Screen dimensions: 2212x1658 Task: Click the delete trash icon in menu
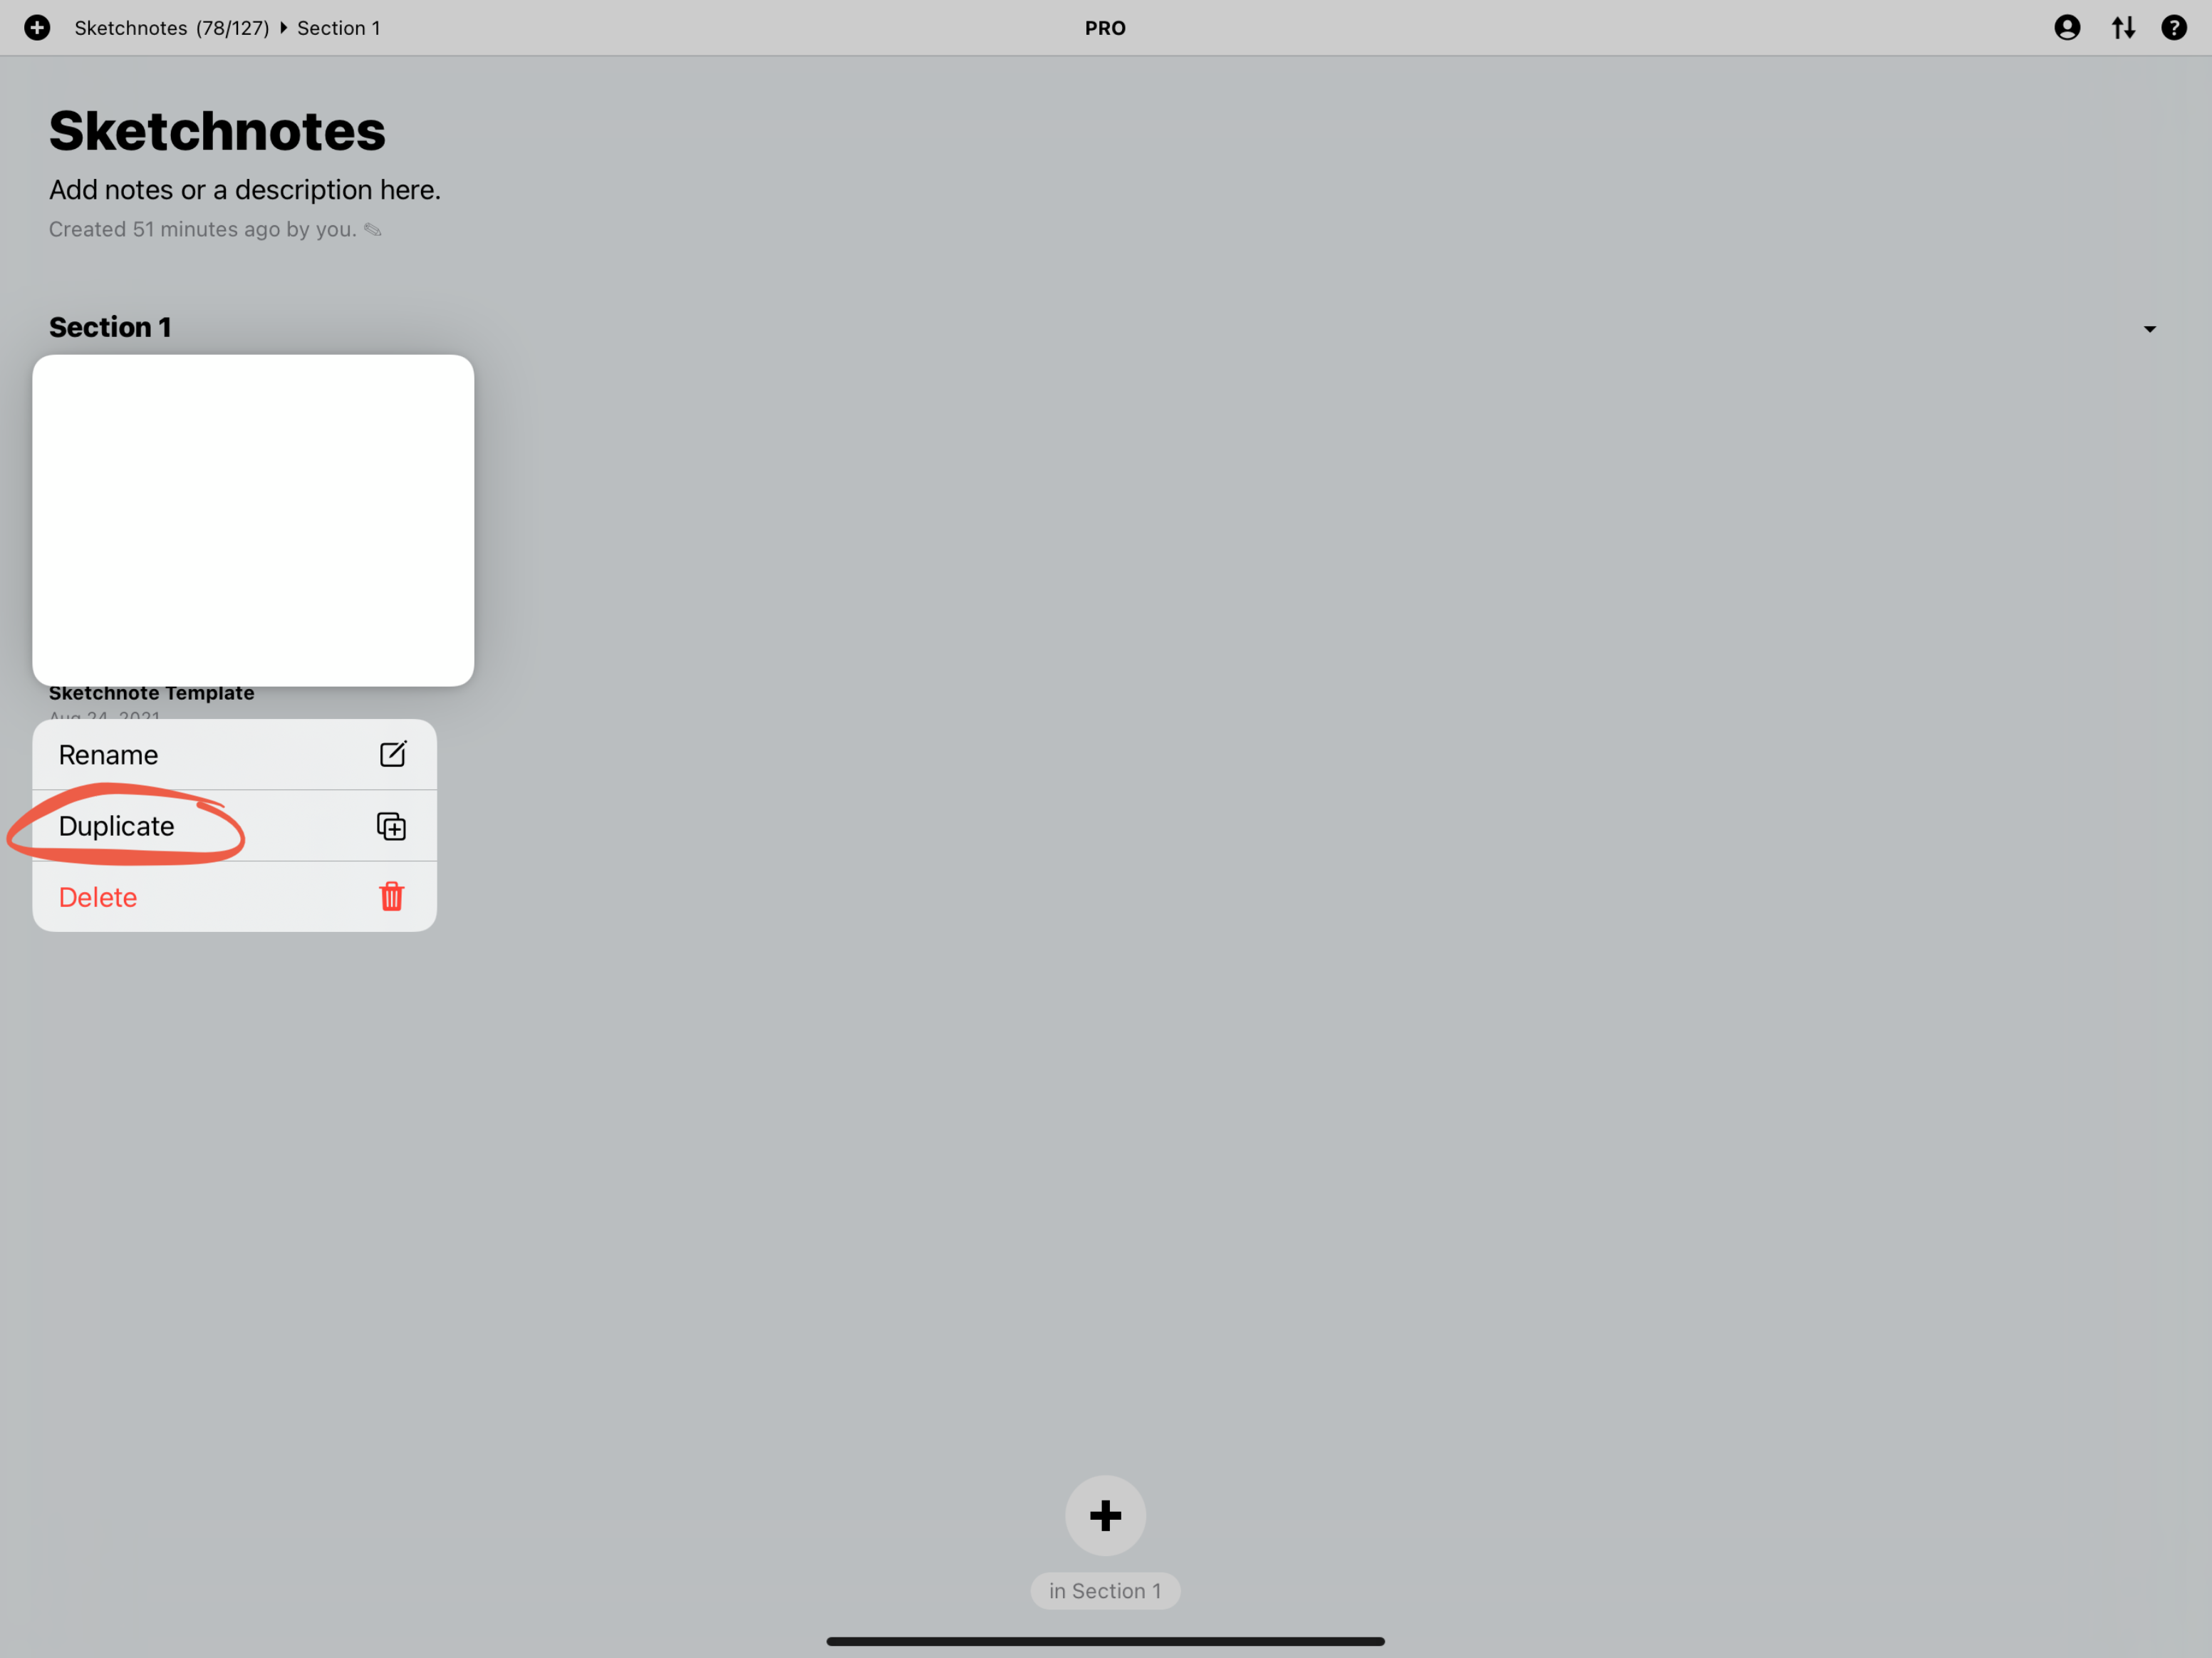pyautogui.click(x=392, y=895)
